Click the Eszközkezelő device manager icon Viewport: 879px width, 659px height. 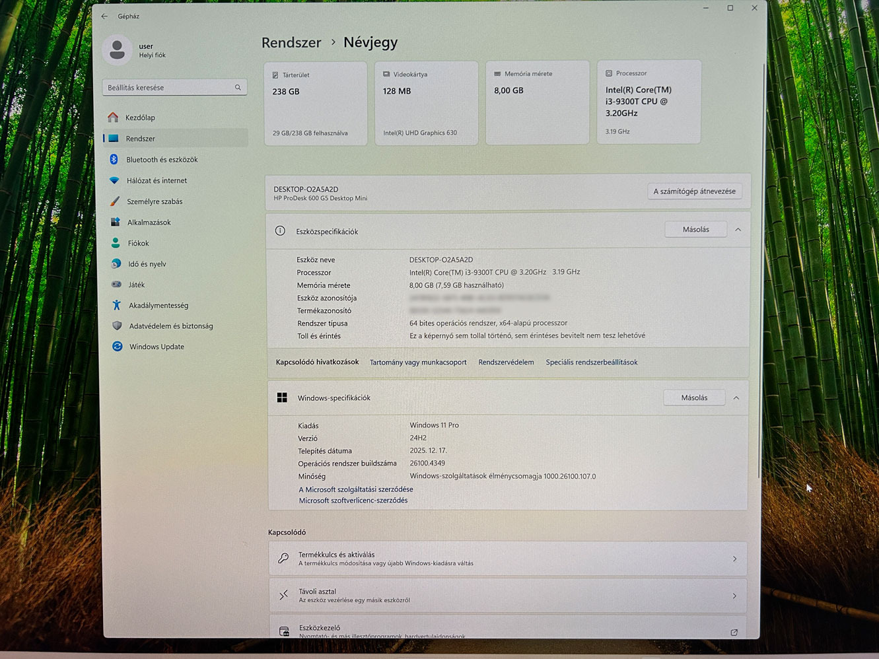coord(284,631)
